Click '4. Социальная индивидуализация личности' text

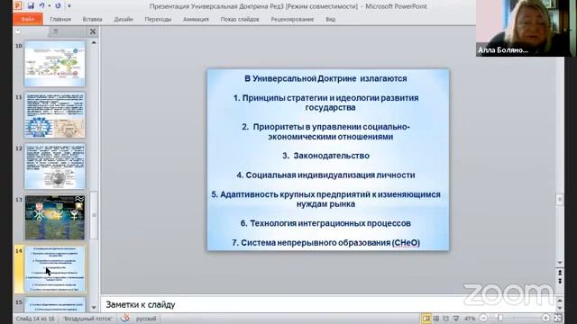pyautogui.click(x=325, y=175)
